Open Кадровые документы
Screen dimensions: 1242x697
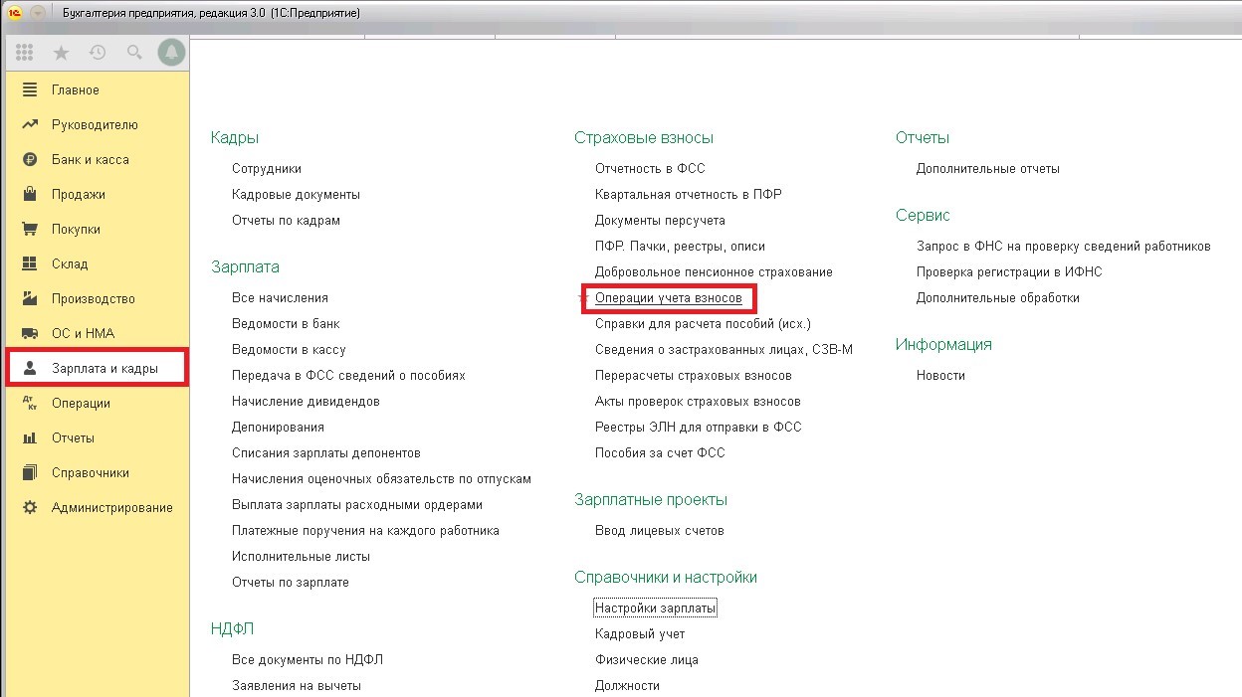296,195
